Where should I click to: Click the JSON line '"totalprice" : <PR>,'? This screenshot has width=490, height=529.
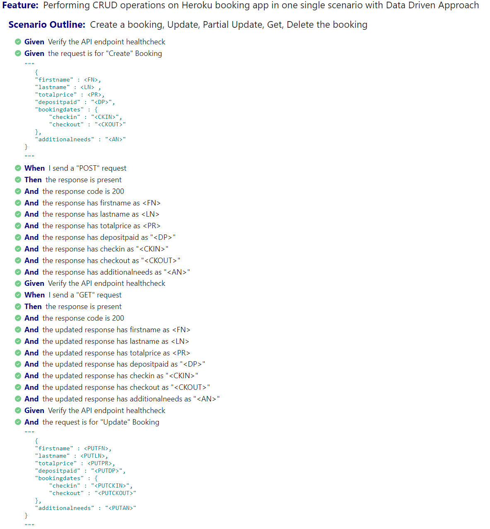point(70,95)
